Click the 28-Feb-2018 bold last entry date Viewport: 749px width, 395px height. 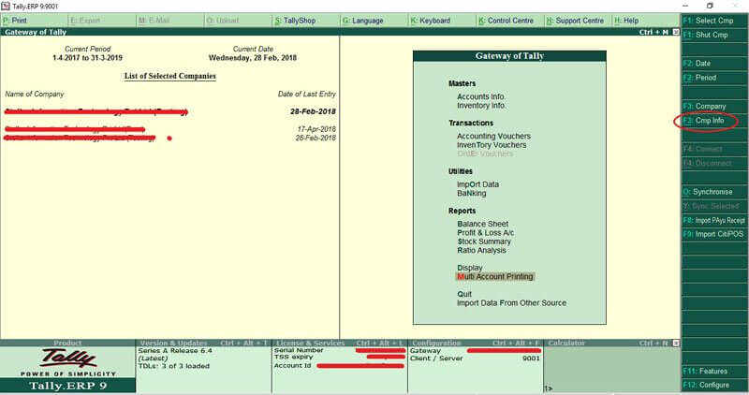point(313,111)
